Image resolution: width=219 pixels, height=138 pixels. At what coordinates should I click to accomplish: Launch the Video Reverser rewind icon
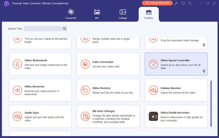(x=17, y=90)
